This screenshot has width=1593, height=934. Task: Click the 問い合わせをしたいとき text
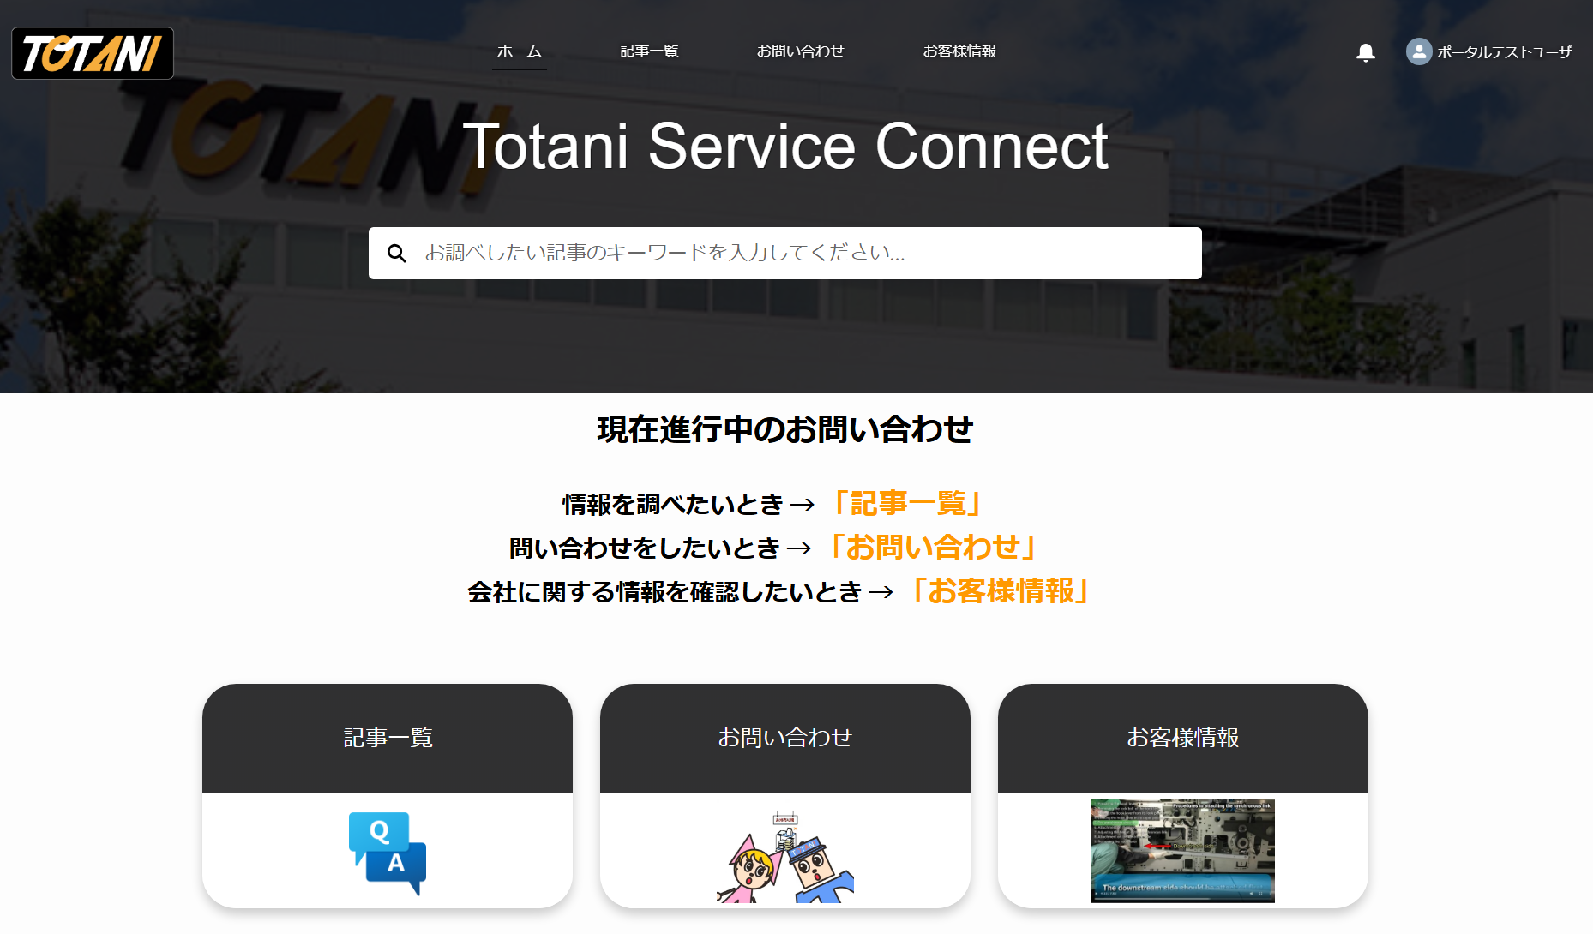[x=645, y=548]
